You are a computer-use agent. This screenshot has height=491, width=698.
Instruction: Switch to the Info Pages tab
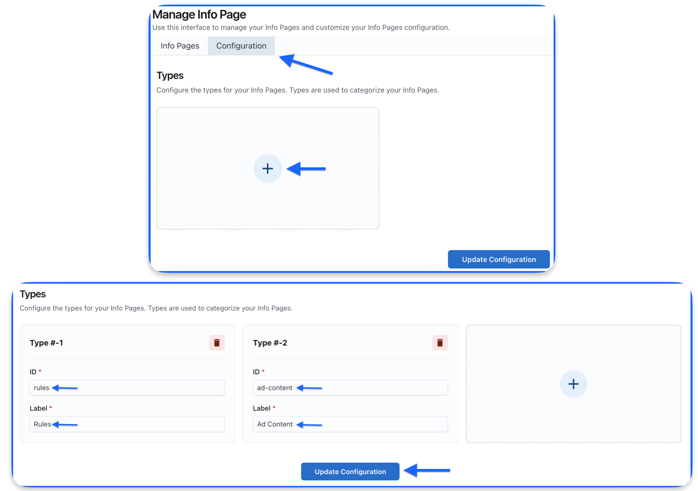point(180,46)
